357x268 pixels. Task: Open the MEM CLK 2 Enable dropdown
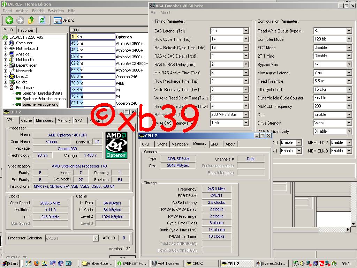click(349, 142)
